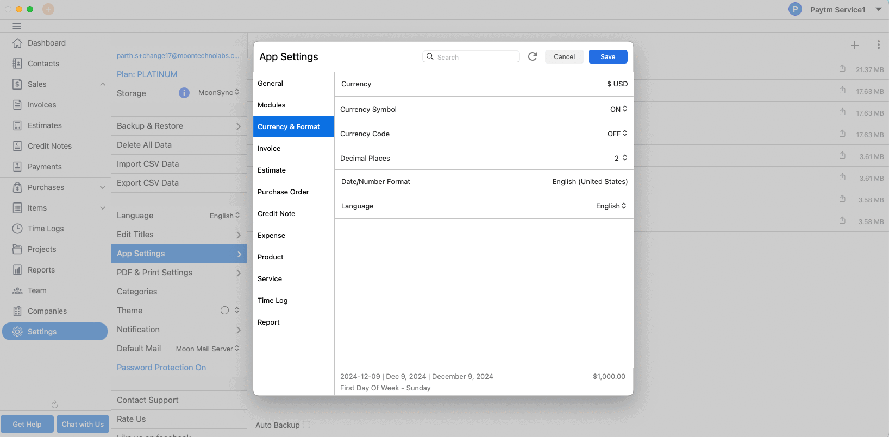Expand the Purchases section

pyautogui.click(x=103, y=187)
